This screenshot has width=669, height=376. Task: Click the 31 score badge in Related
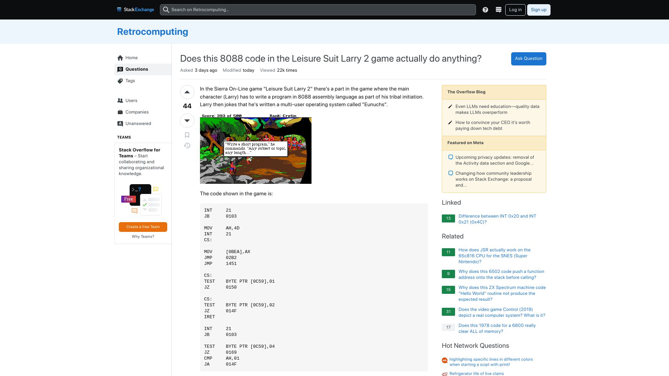(x=448, y=312)
